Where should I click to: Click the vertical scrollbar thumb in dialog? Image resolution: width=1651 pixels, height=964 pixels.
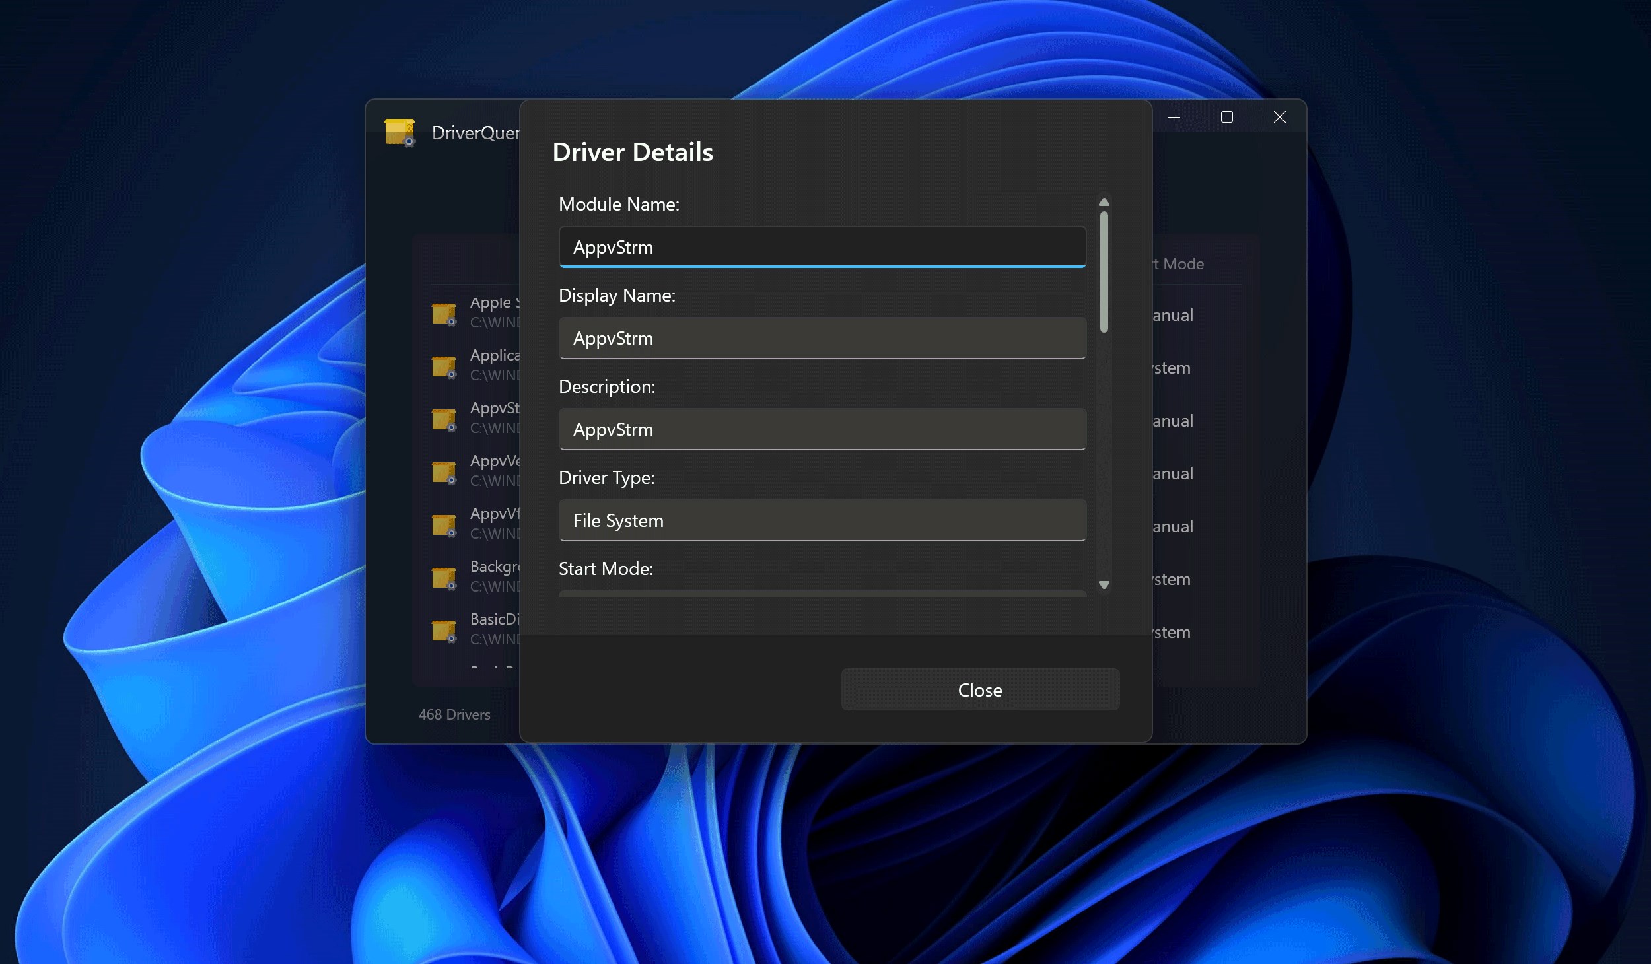point(1104,272)
